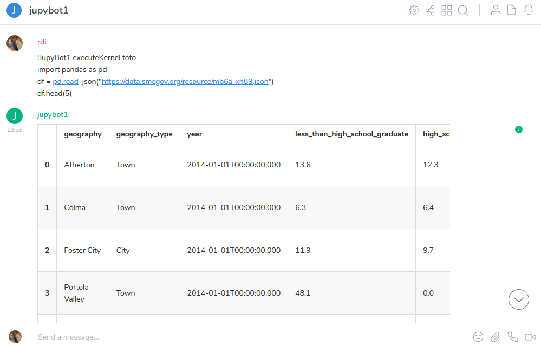Click the notifications bell icon
The width and height of the screenshot is (541, 346).
(x=529, y=10)
